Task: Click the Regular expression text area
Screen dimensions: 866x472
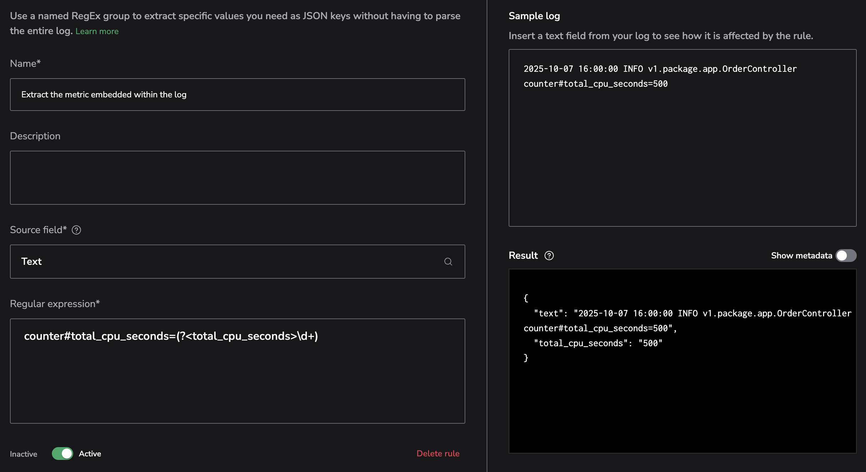Action: (237, 377)
